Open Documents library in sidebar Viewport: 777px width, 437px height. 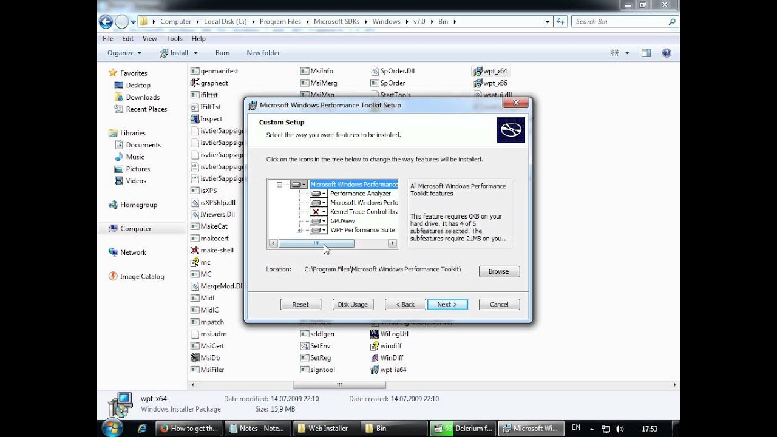[x=138, y=145]
